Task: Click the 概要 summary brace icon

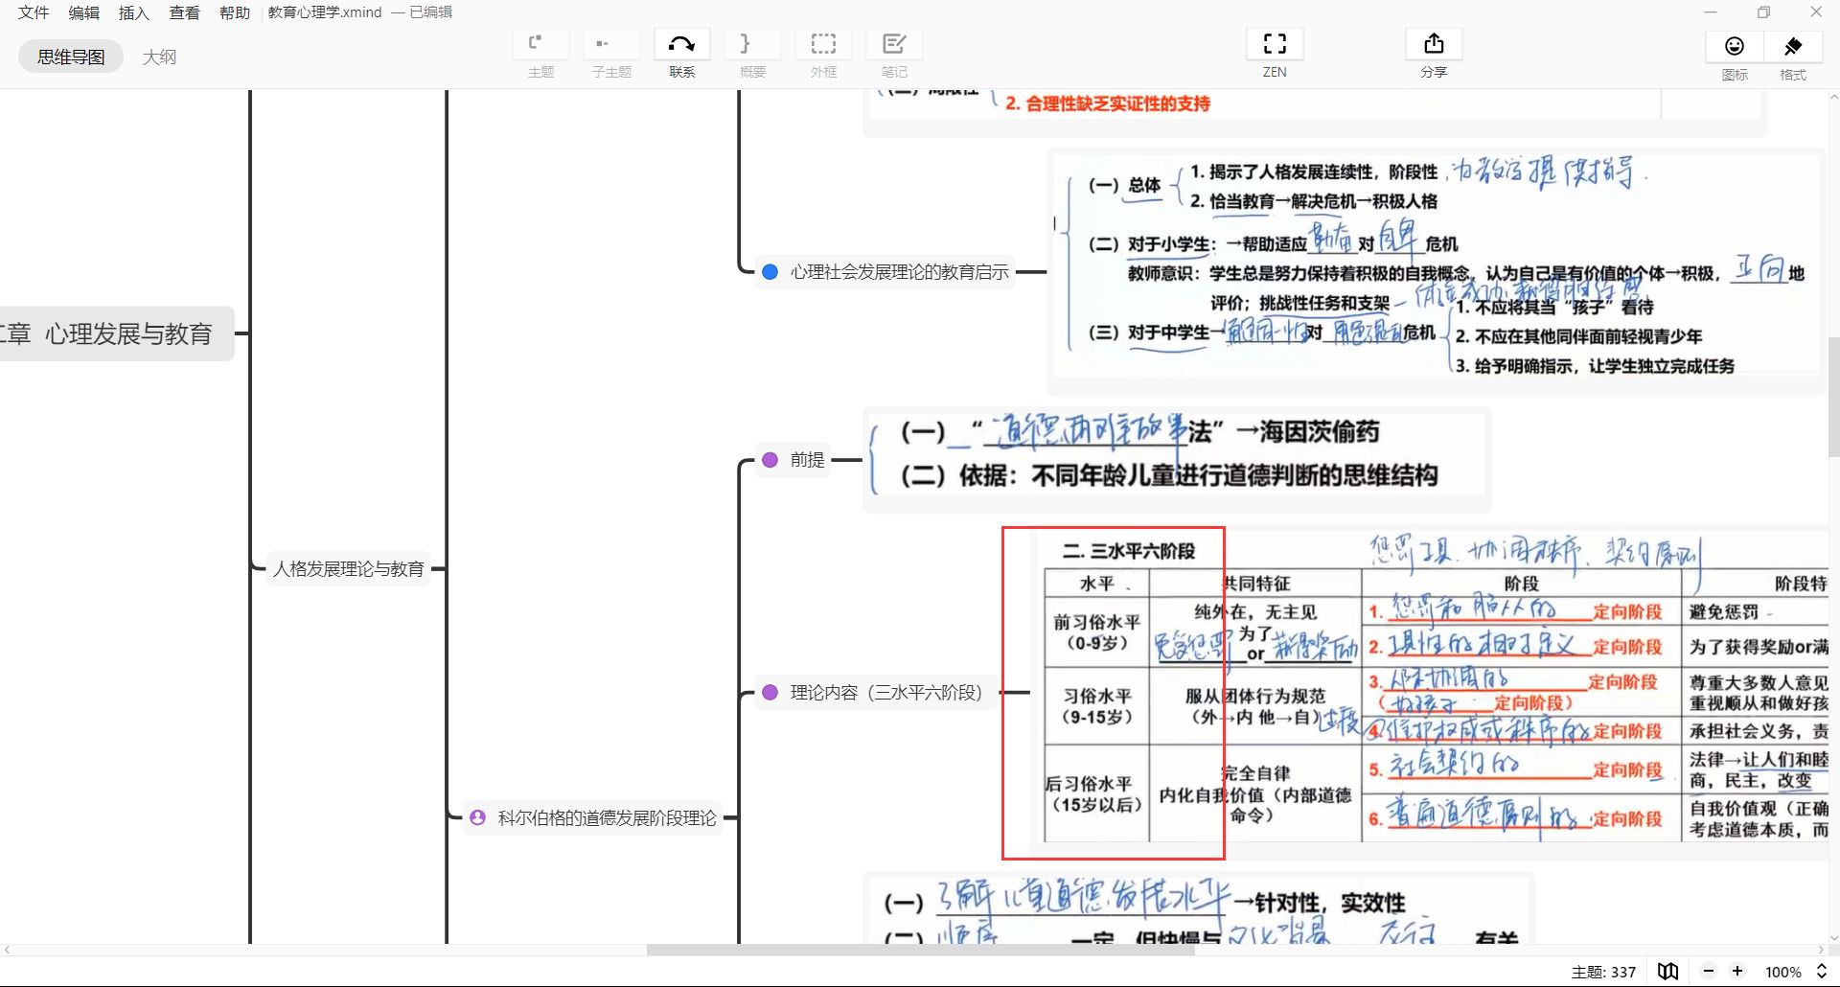Action: click(x=752, y=44)
